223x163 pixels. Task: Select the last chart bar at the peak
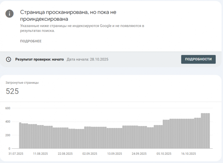click(209, 131)
